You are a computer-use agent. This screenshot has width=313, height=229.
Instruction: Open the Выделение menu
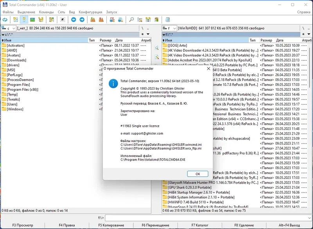[26, 12]
